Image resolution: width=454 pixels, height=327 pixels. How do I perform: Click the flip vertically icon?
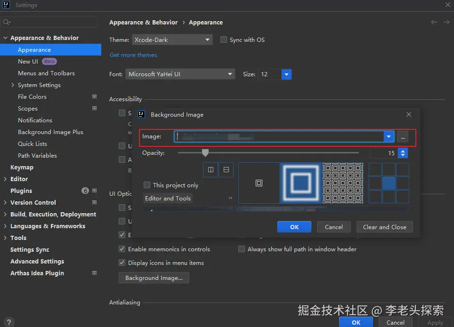pyautogui.click(x=226, y=169)
